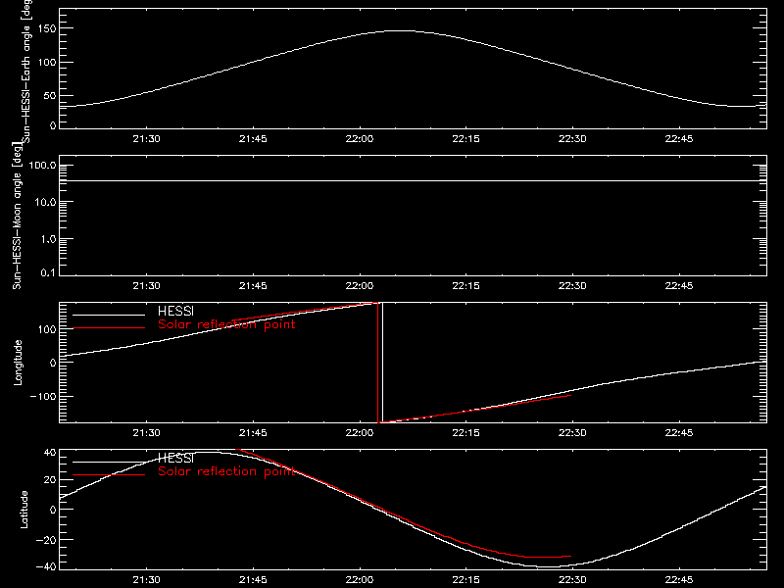This screenshot has height=588, width=784.
Task: Click 22:00 time label below Latitude plot
Action: 360,579
